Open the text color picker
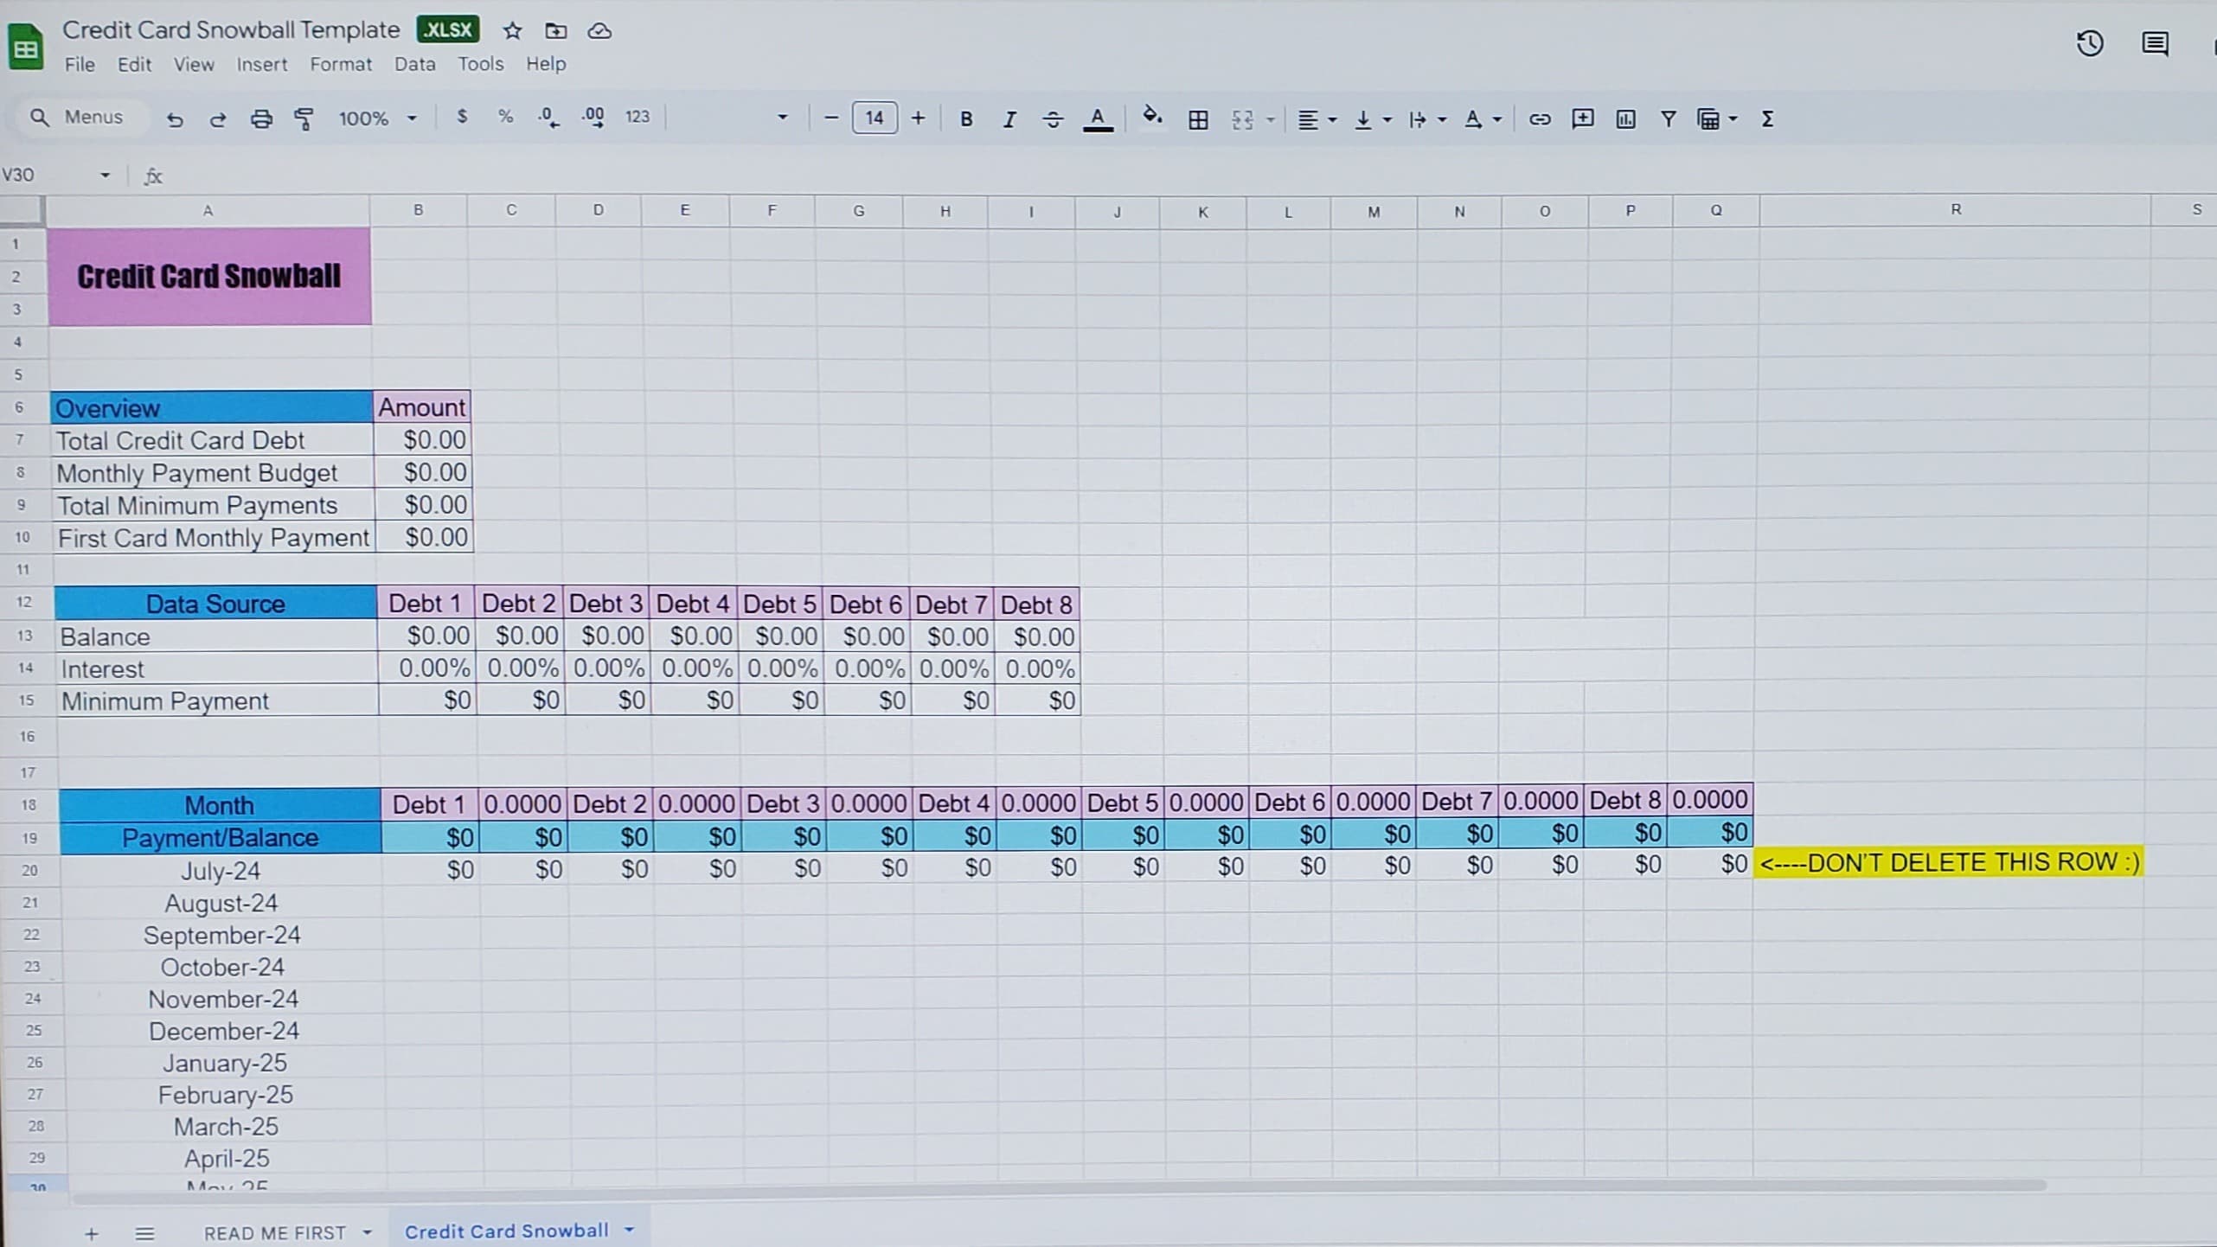Image resolution: width=2217 pixels, height=1247 pixels. point(1098,119)
